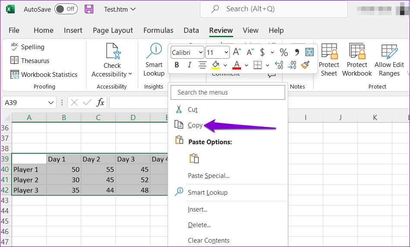The height and width of the screenshot is (247, 410).
Task: Click the Protect Workbook button
Action: (x=357, y=60)
